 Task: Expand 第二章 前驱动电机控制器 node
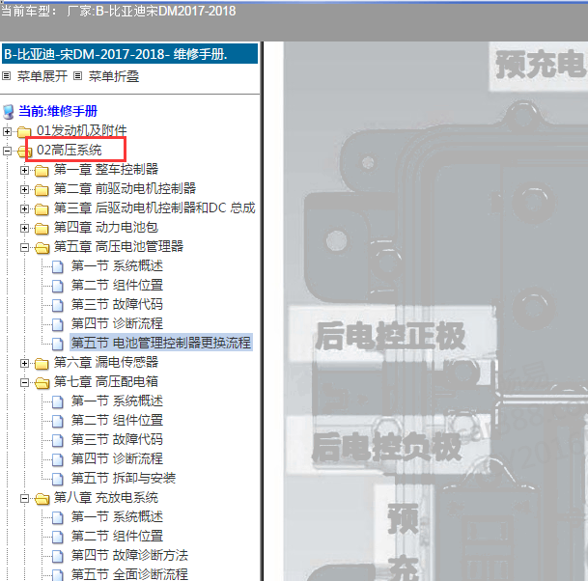click(x=24, y=190)
